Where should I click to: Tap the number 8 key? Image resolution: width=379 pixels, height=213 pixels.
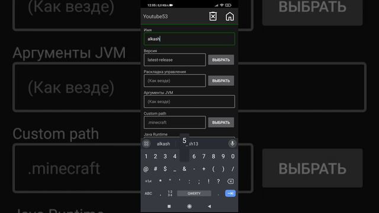pos(213,156)
